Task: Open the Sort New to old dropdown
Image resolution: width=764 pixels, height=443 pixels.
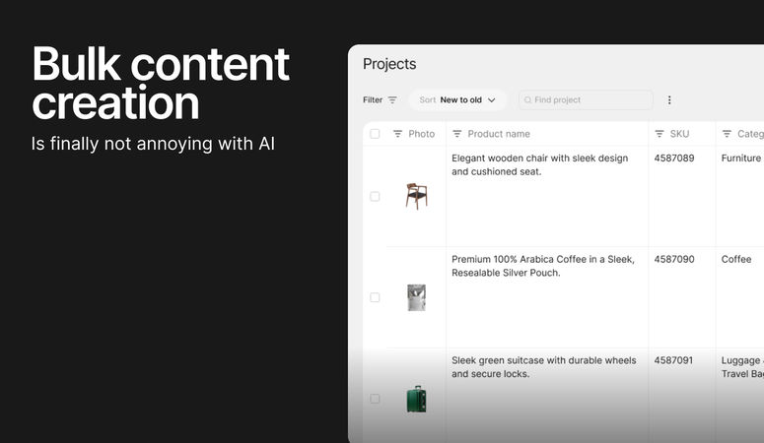Action: (x=457, y=100)
